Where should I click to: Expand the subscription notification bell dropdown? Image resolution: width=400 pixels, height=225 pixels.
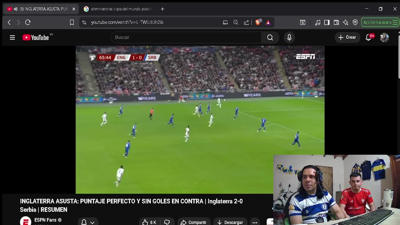(88, 222)
